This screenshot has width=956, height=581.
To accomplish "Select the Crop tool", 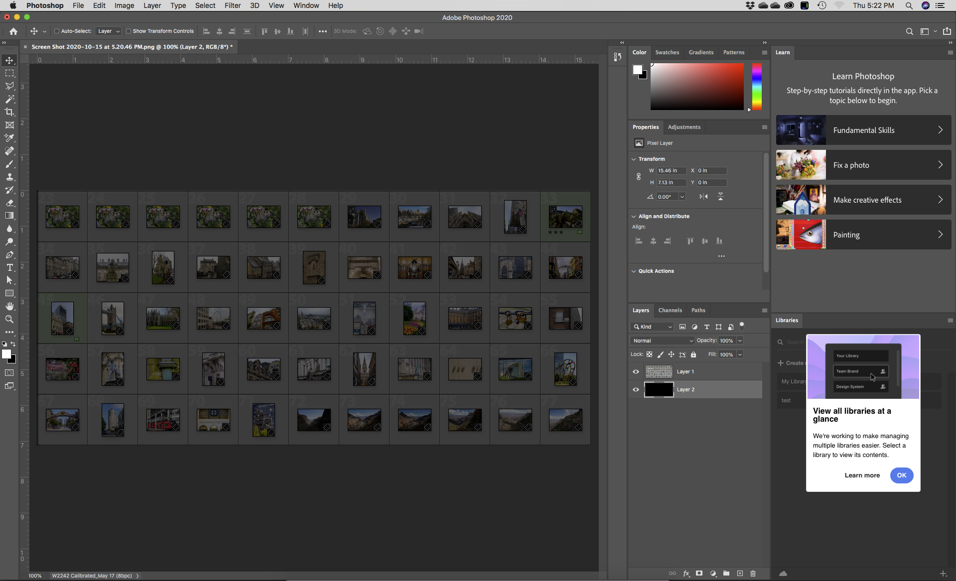I will pos(9,112).
